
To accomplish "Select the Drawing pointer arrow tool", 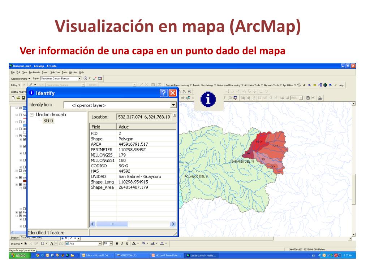I will [26, 243].
